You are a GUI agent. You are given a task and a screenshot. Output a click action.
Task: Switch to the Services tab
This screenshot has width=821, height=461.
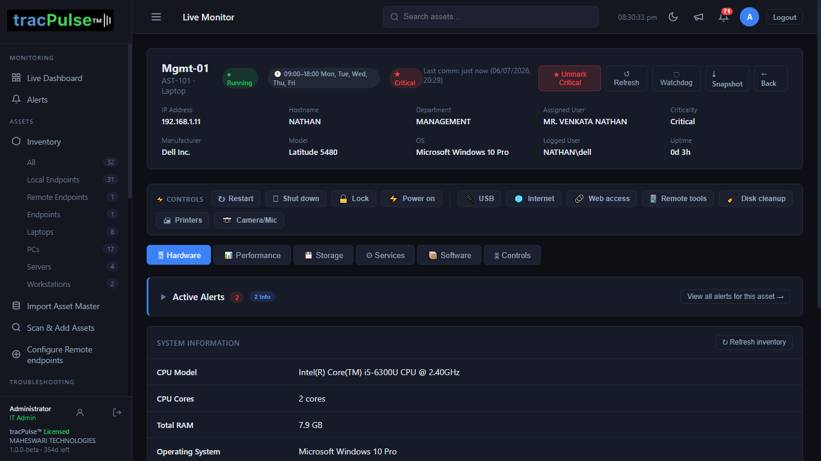pos(385,255)
